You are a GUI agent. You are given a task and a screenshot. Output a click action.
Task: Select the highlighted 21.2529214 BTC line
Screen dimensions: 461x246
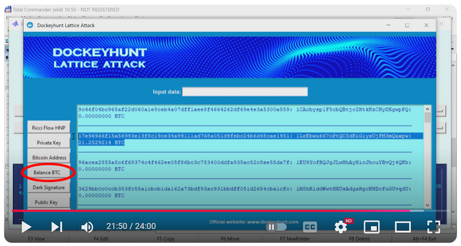coord(101,142)
